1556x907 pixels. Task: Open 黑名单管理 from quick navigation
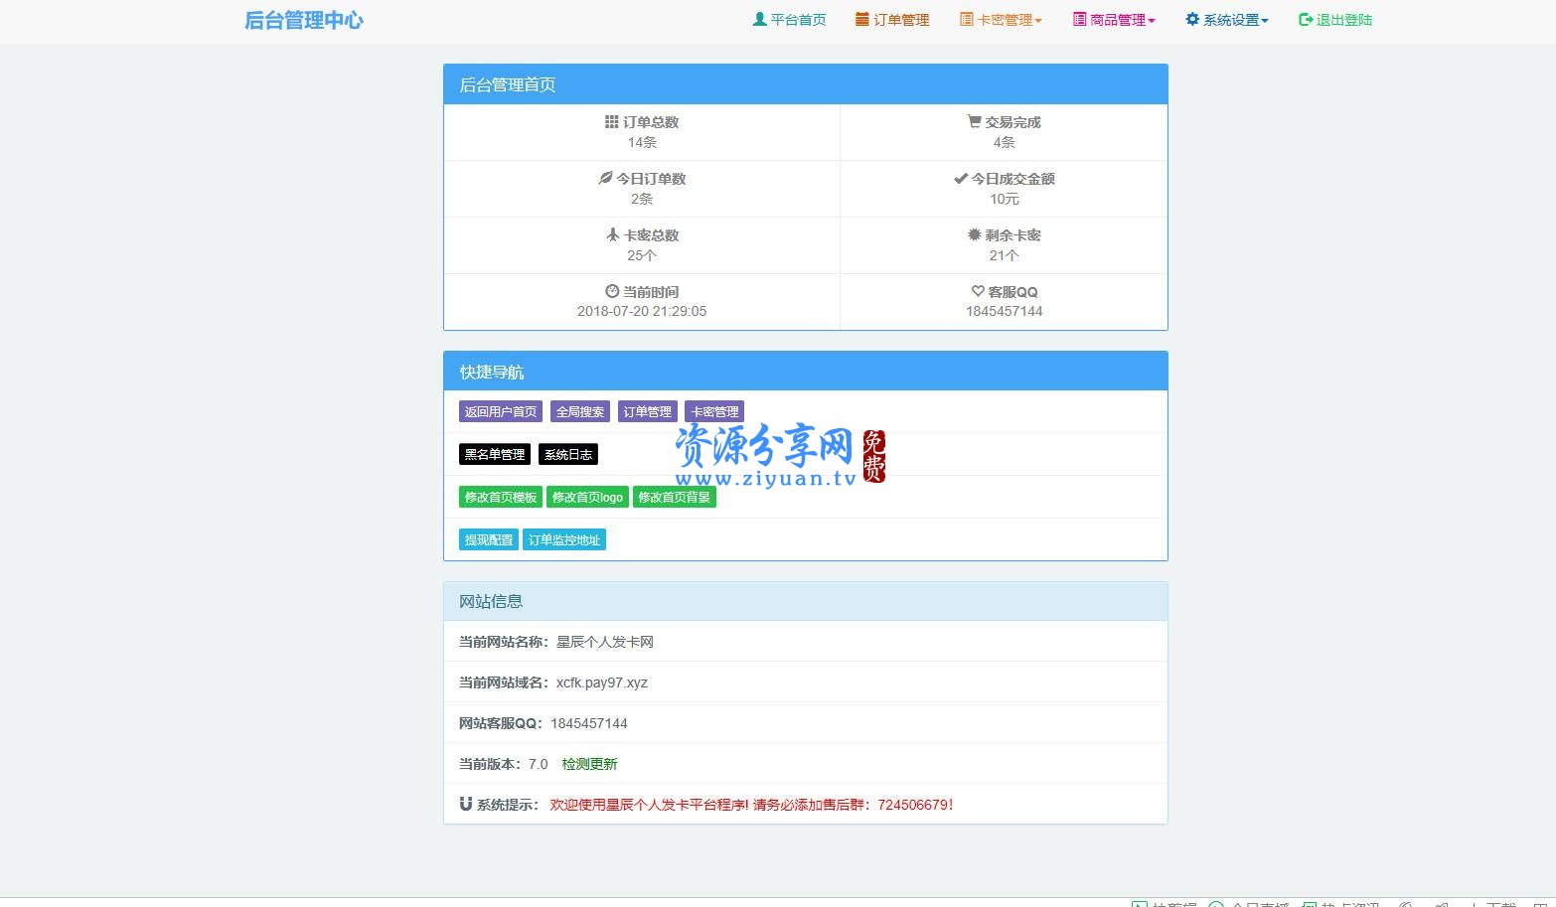tap(495, 454)
